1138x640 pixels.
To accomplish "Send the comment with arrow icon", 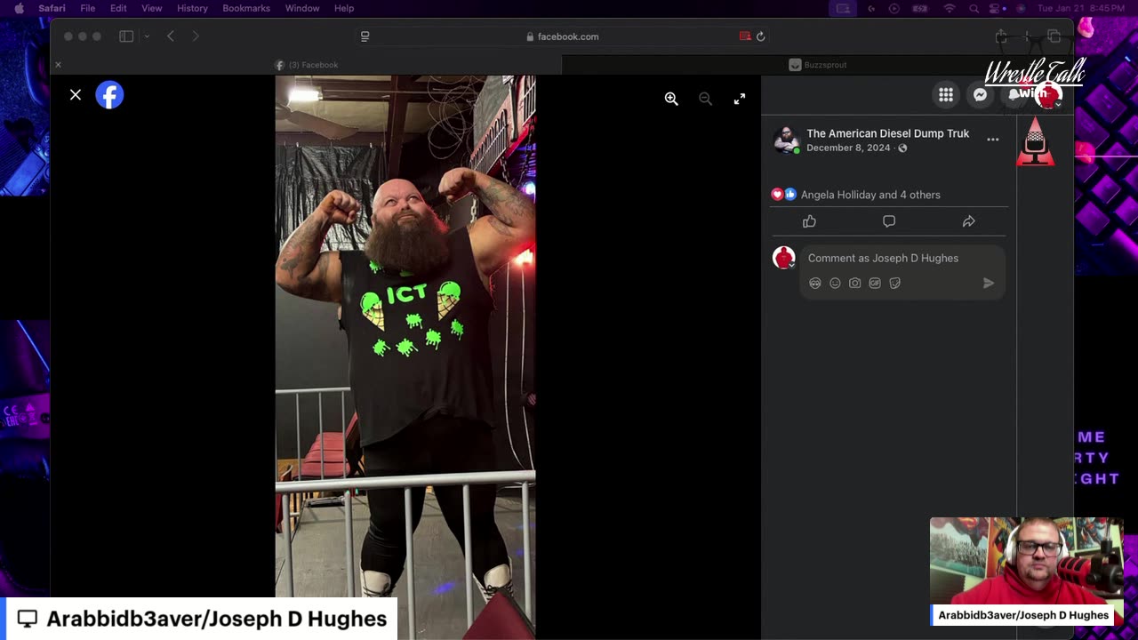I will (x=988, y=283).
